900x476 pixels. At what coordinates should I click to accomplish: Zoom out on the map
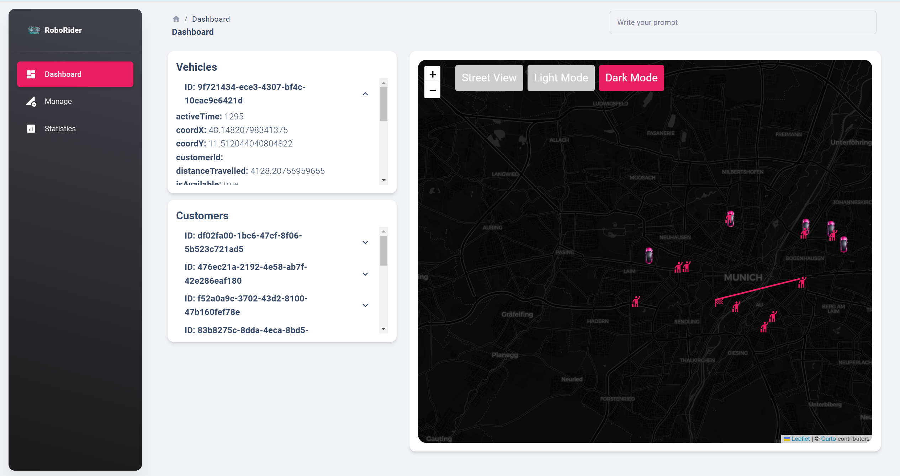tap(433, 90)
